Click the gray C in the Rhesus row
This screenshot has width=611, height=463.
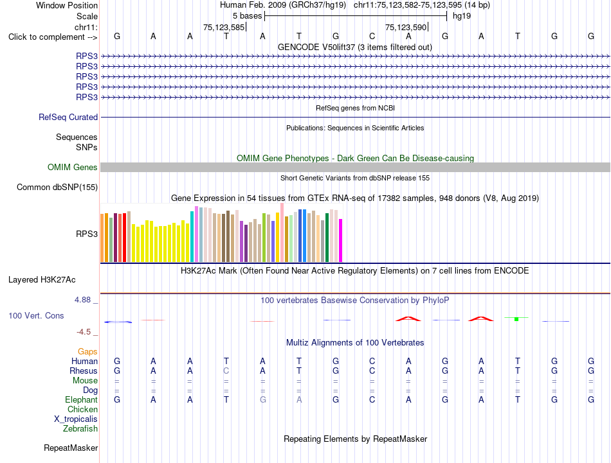226,371
